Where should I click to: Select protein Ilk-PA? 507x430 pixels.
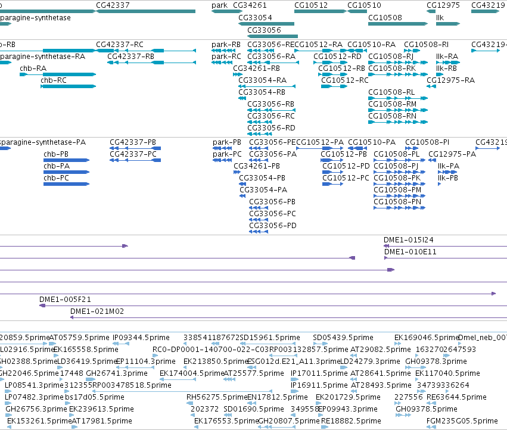[449, 166]
